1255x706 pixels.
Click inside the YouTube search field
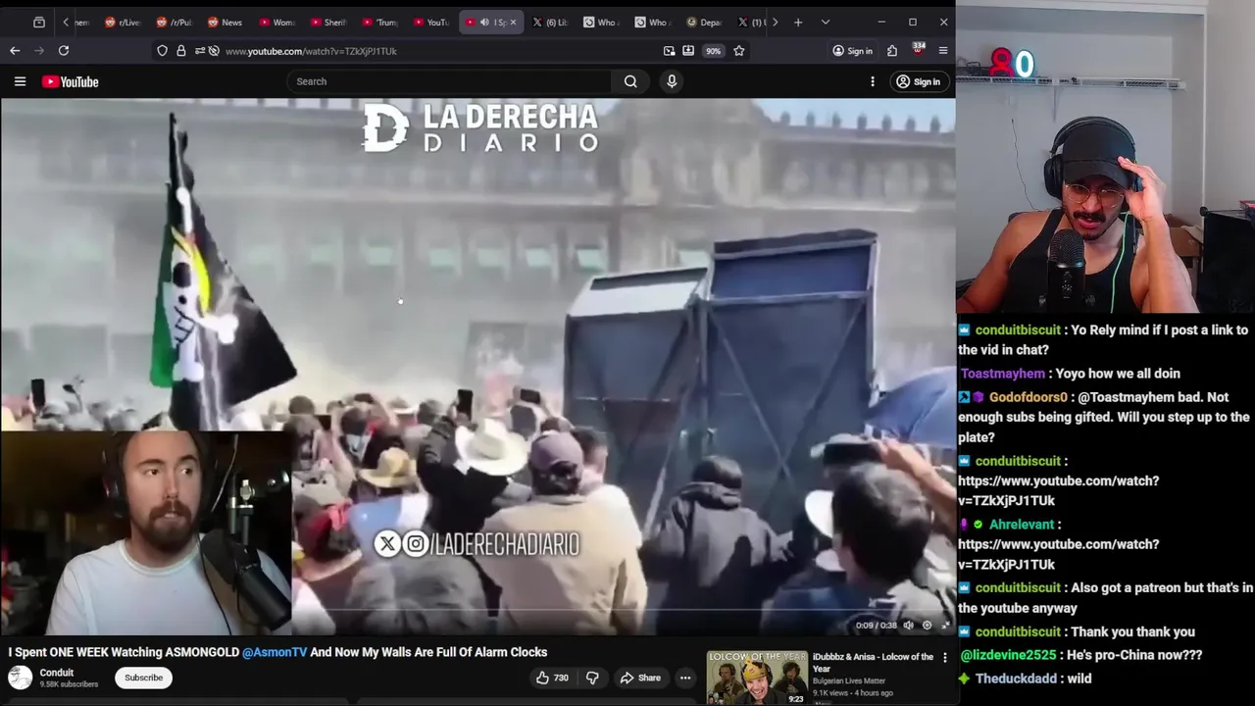coord(450,81)
